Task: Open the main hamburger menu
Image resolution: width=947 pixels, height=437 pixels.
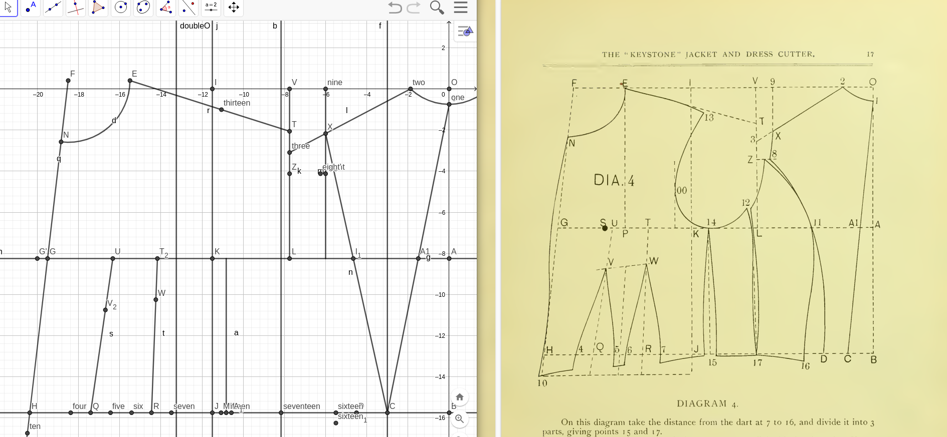Action: tap(460, 8)
